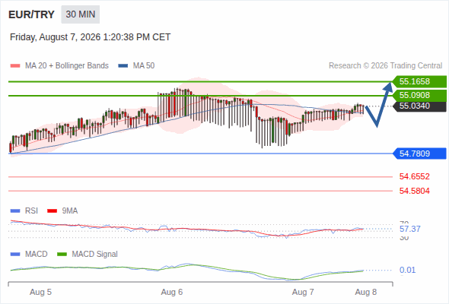Select the 55.0908 resistance price tag

pos(419,95)
